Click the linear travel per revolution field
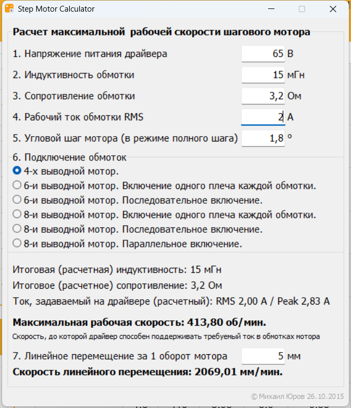 [x=263, y=356]
